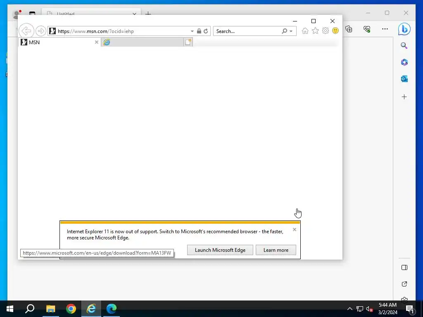Image resolution: width=423 pixels, height=317 pixels.
Task: Open date and time clock
Action: (x=387, y=309)
